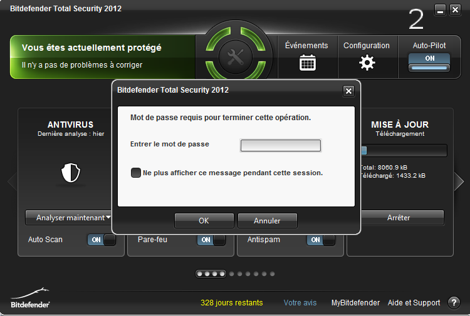Viewport: 470px width, 316px height.
Task: Slide modules to the right arrow
Action: click(459, 181)
